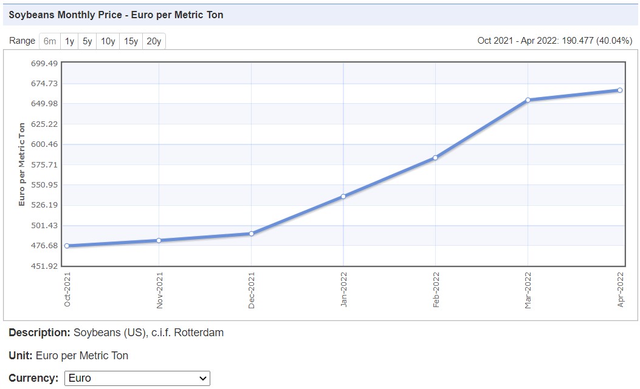This screenshot has height=389, width=640.
Task: Switch range to 1y
Action: (70, 41)
